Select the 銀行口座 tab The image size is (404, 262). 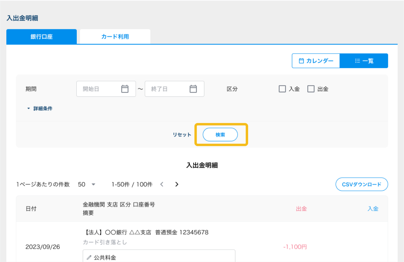tap(41, 37)
